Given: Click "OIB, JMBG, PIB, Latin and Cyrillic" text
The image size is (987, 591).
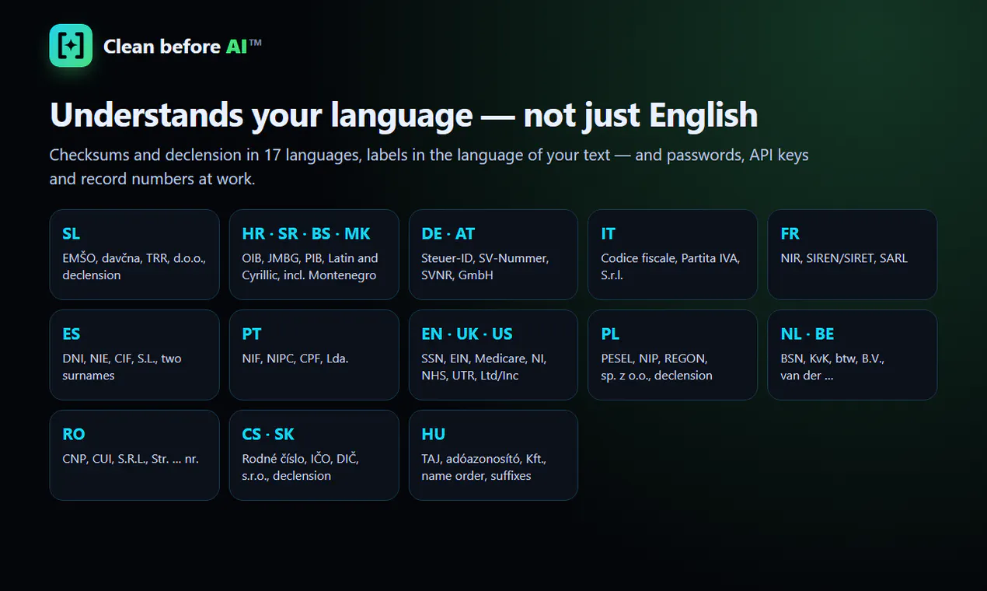Looking at the screenshot, I should 310,267.
